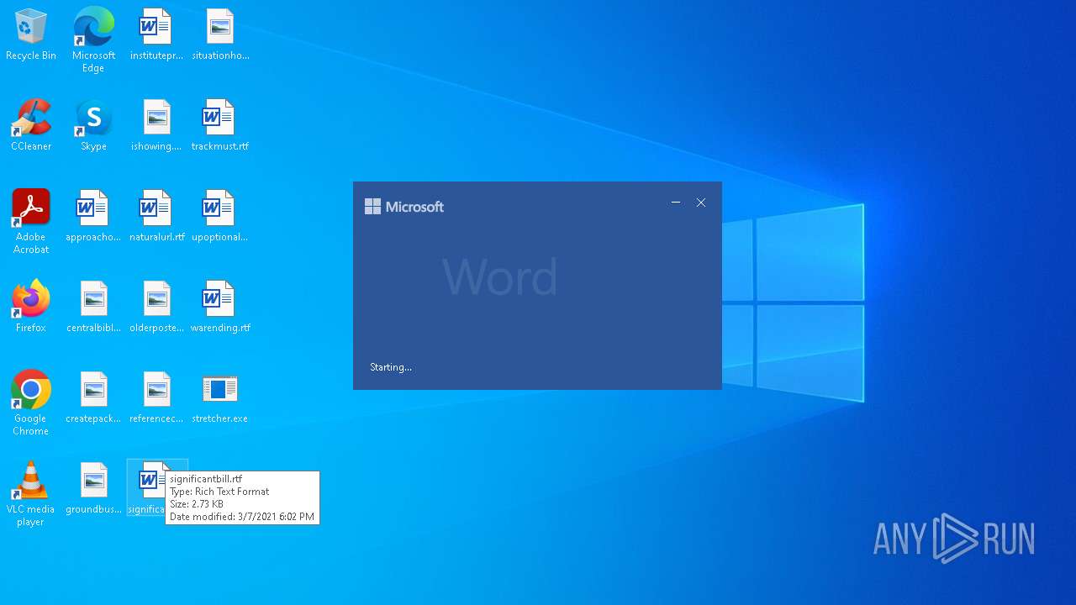Open Adobe Acrobat shortcut
The image size is (1076, 605).
point(31,222)
